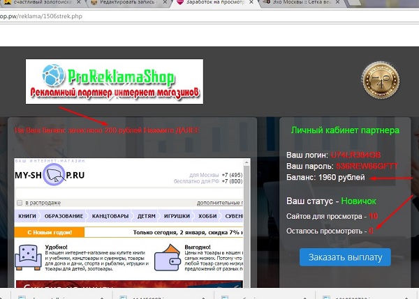Click the wallet Выгодно icon

tap(168, 257)
